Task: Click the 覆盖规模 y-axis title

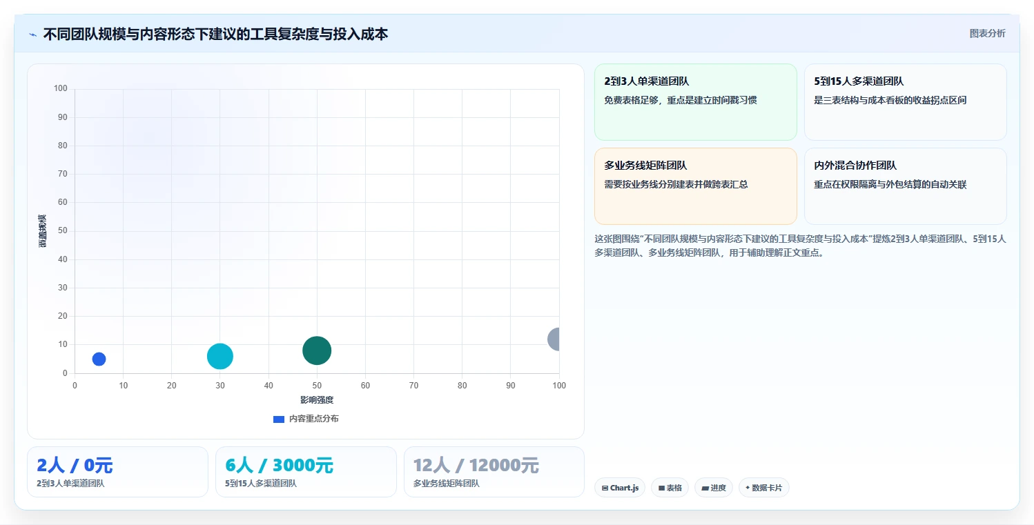Action: [42, 231]
